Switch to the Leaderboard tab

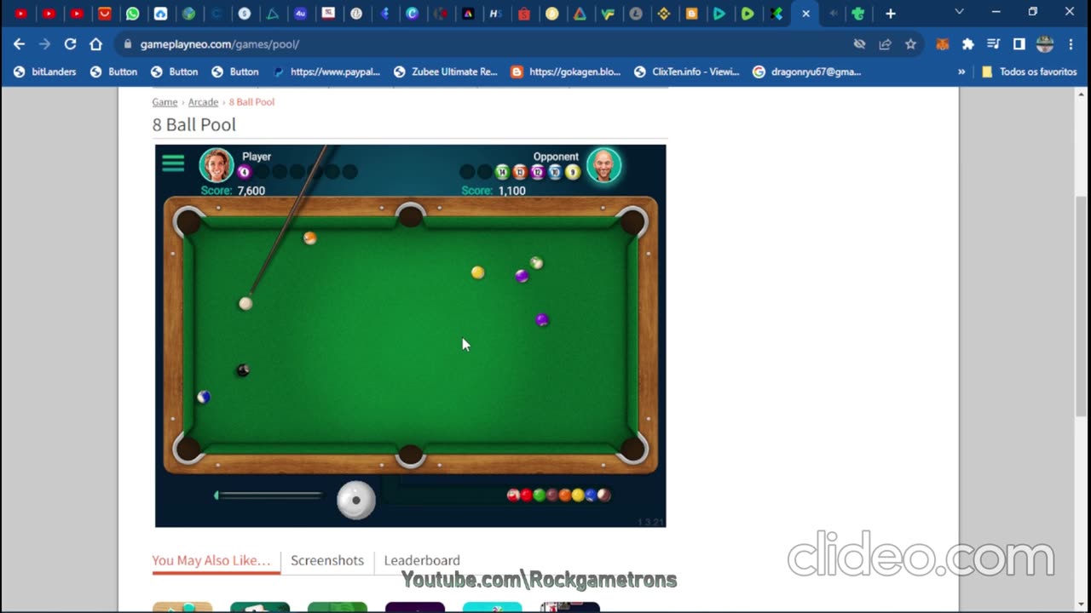tap(422, 560)
